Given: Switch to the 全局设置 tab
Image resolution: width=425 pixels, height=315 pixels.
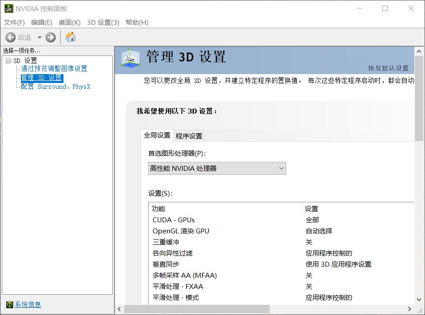Looking at the screenshot, I should [x=157, y=135].
